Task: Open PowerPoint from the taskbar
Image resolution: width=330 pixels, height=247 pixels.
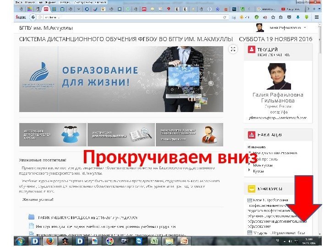Action: click(184, 241)
